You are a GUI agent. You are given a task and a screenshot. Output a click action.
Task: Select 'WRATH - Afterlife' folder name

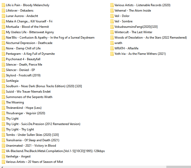pyautogui.click(x=127, y=48)
